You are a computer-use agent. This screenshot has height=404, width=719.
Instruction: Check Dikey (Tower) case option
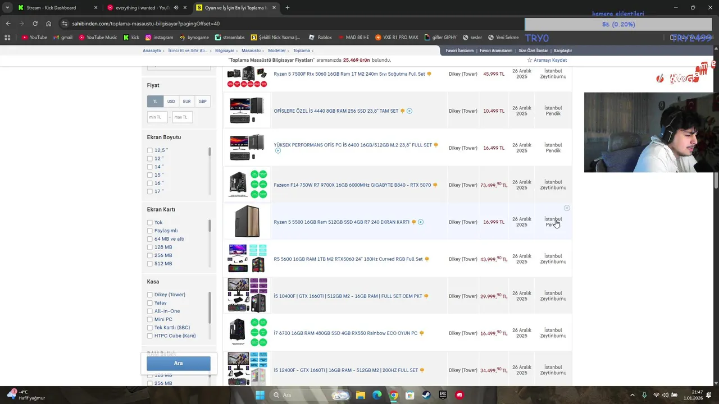pyautogui.click(x=150, y=295)
